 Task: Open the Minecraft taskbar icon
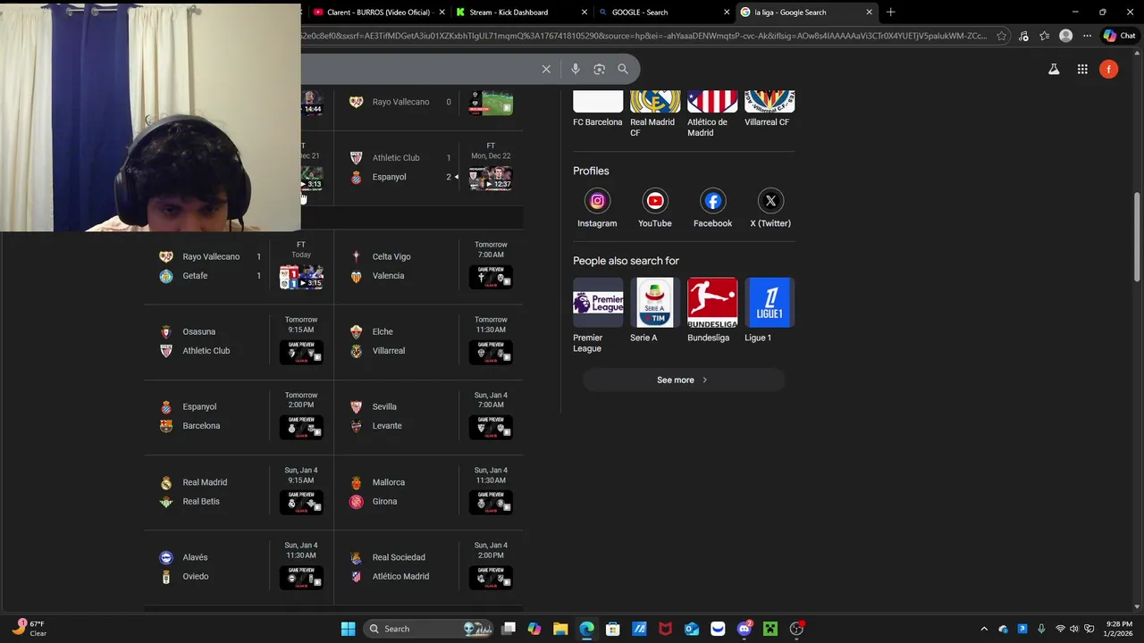coord(770,629)
